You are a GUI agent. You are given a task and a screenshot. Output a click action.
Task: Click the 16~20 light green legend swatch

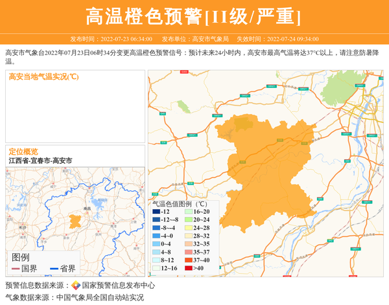pos(187,212)
